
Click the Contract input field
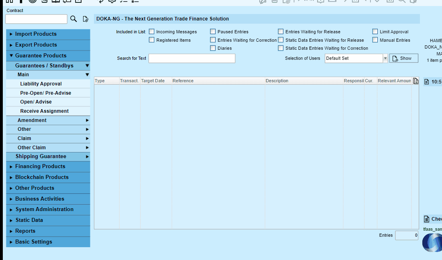tap(37, 19)
